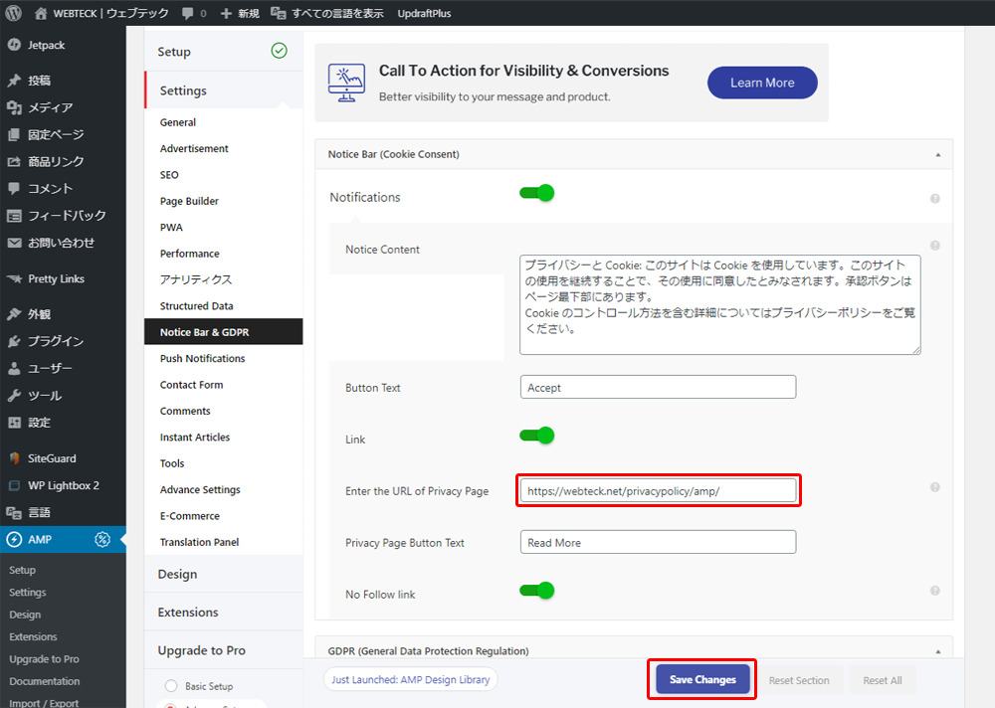Open the Translation Panel tab
This screenshot has height=708, width=995.
(199, 542)
